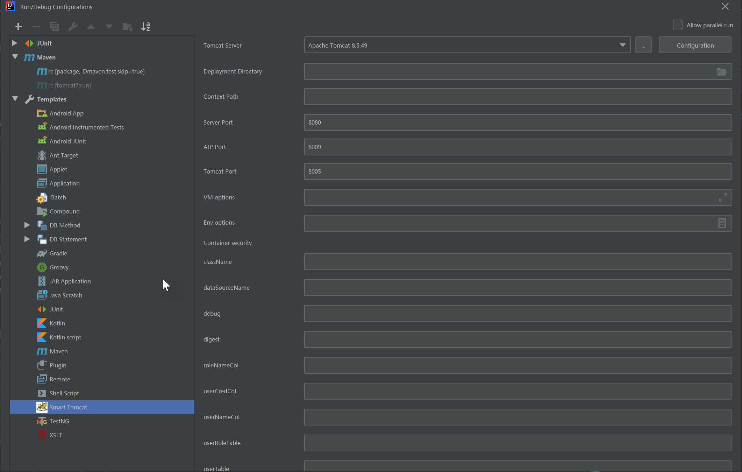The image size is (742, 472).
Task: Select the Compound template
Action: [x=64, y=211]
